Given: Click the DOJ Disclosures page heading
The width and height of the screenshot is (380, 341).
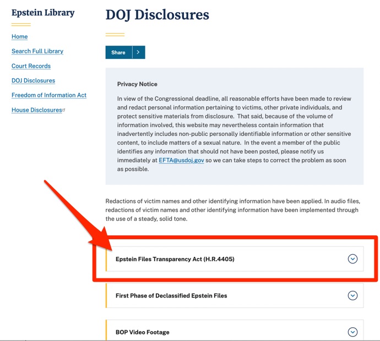Looking at the screenshot, I should tap(158, 15).
